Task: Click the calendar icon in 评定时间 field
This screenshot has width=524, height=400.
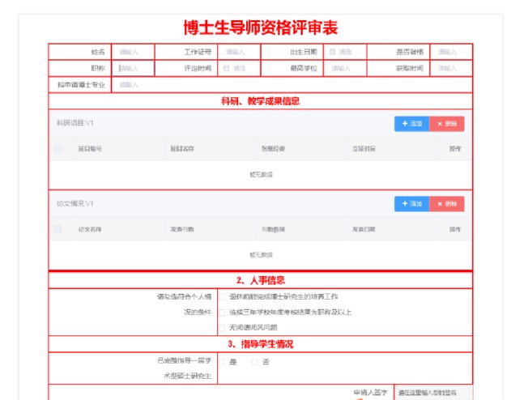Action: pyautogui.click(x=226, y=68)
